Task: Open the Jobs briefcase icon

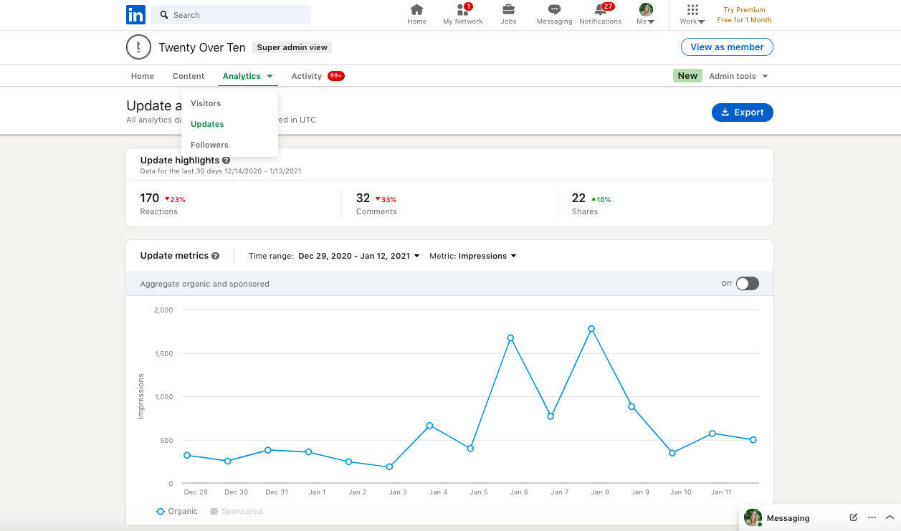Action: point(508,10)
